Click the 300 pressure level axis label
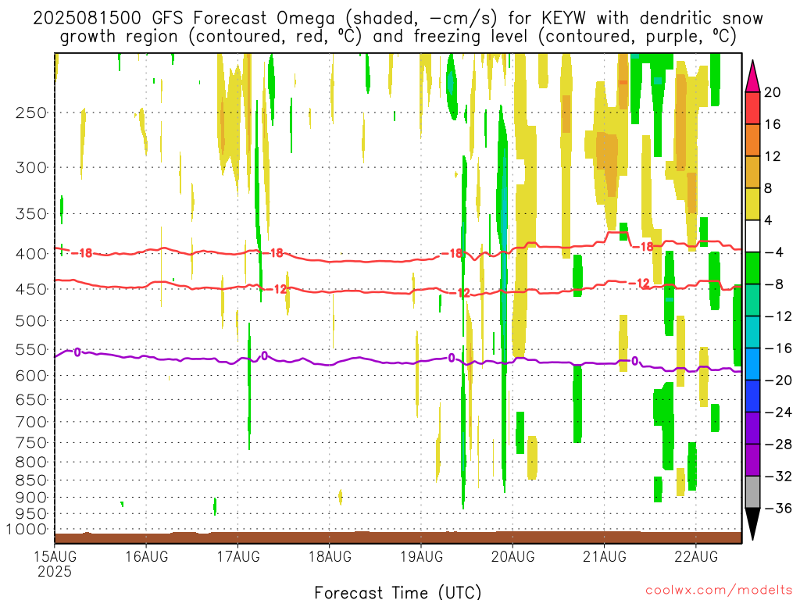Viewport: 800px width, 600px height. tap(31, 167)
